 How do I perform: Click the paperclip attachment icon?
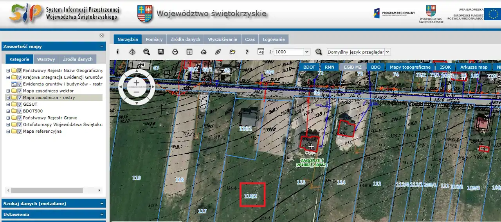218,52
